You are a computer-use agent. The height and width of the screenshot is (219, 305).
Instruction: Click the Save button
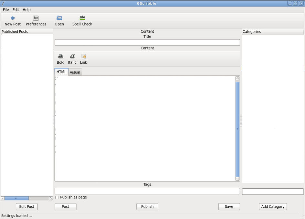(229, 206)
